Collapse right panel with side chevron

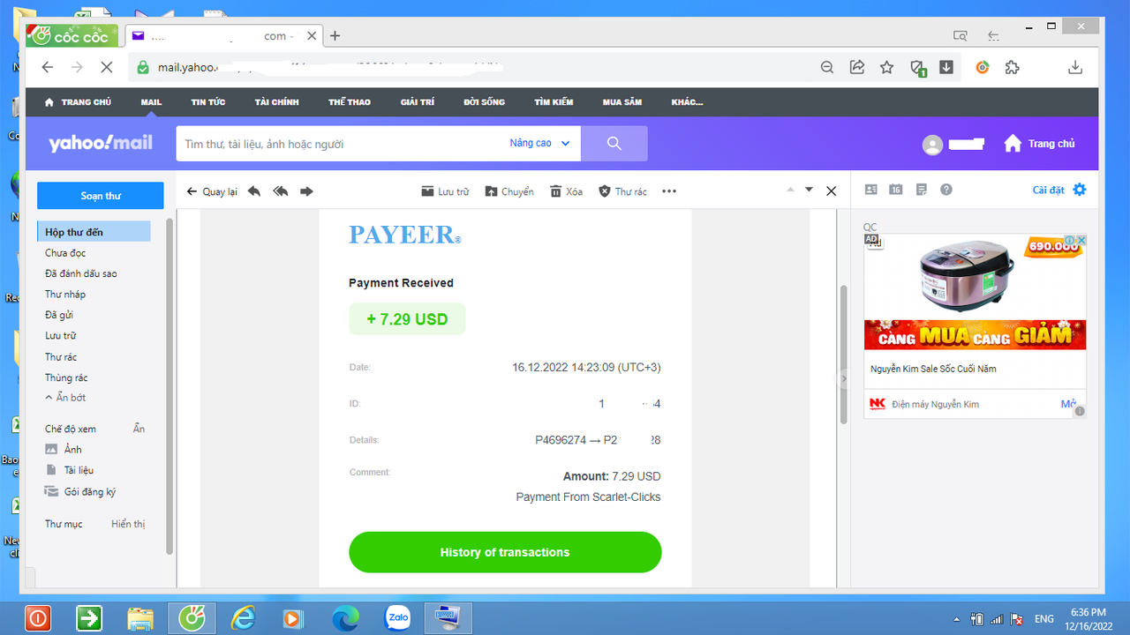point(843,378)
